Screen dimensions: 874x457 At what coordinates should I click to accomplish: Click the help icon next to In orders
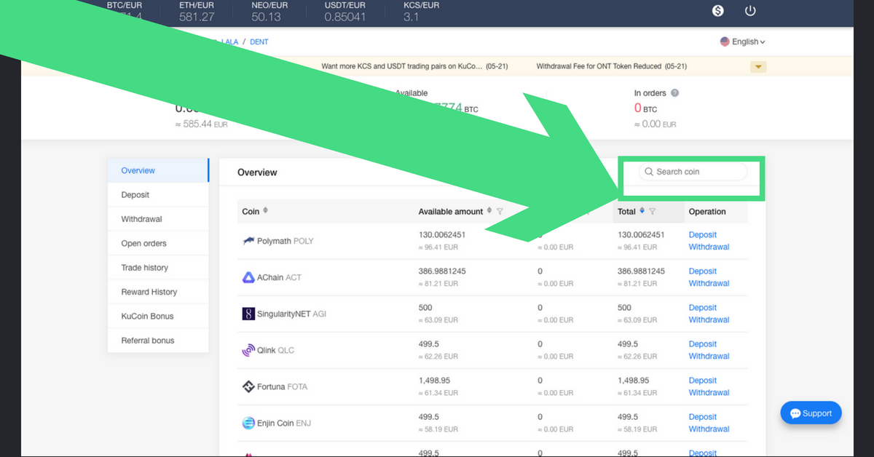click(x=674, y=93)
